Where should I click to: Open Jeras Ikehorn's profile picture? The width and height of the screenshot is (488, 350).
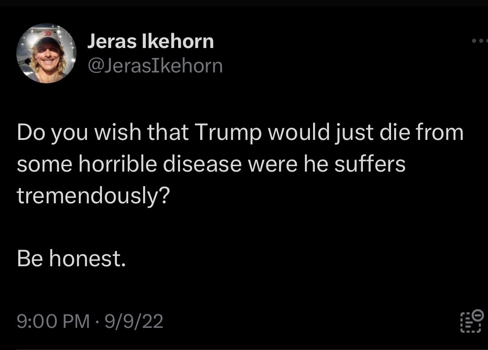click(x=46, y=53)
